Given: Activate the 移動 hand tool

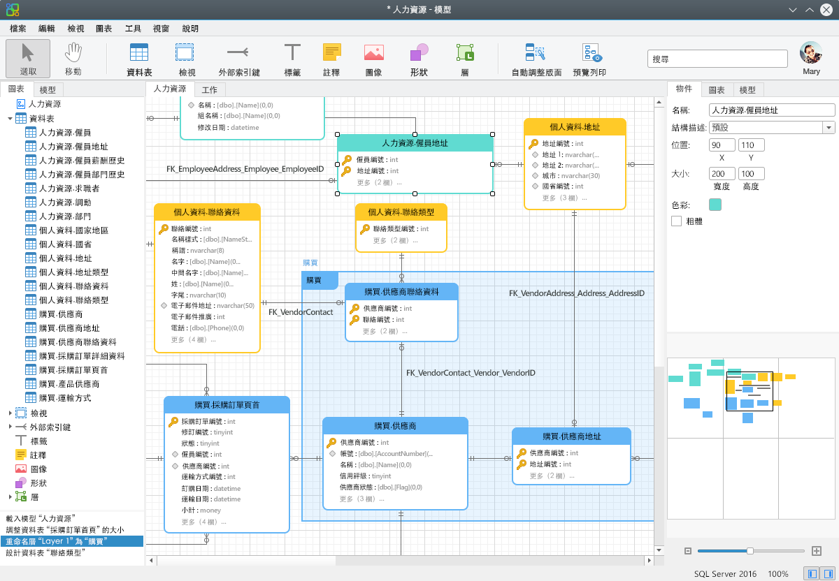Looking at the screenshot, I should click(73, 58).
